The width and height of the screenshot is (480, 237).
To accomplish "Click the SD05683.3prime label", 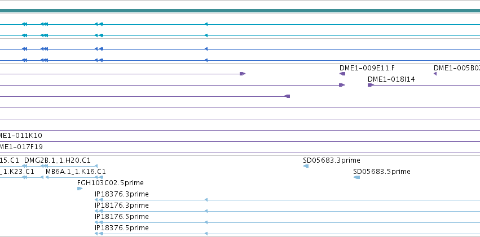I will (x=332, y=160).
